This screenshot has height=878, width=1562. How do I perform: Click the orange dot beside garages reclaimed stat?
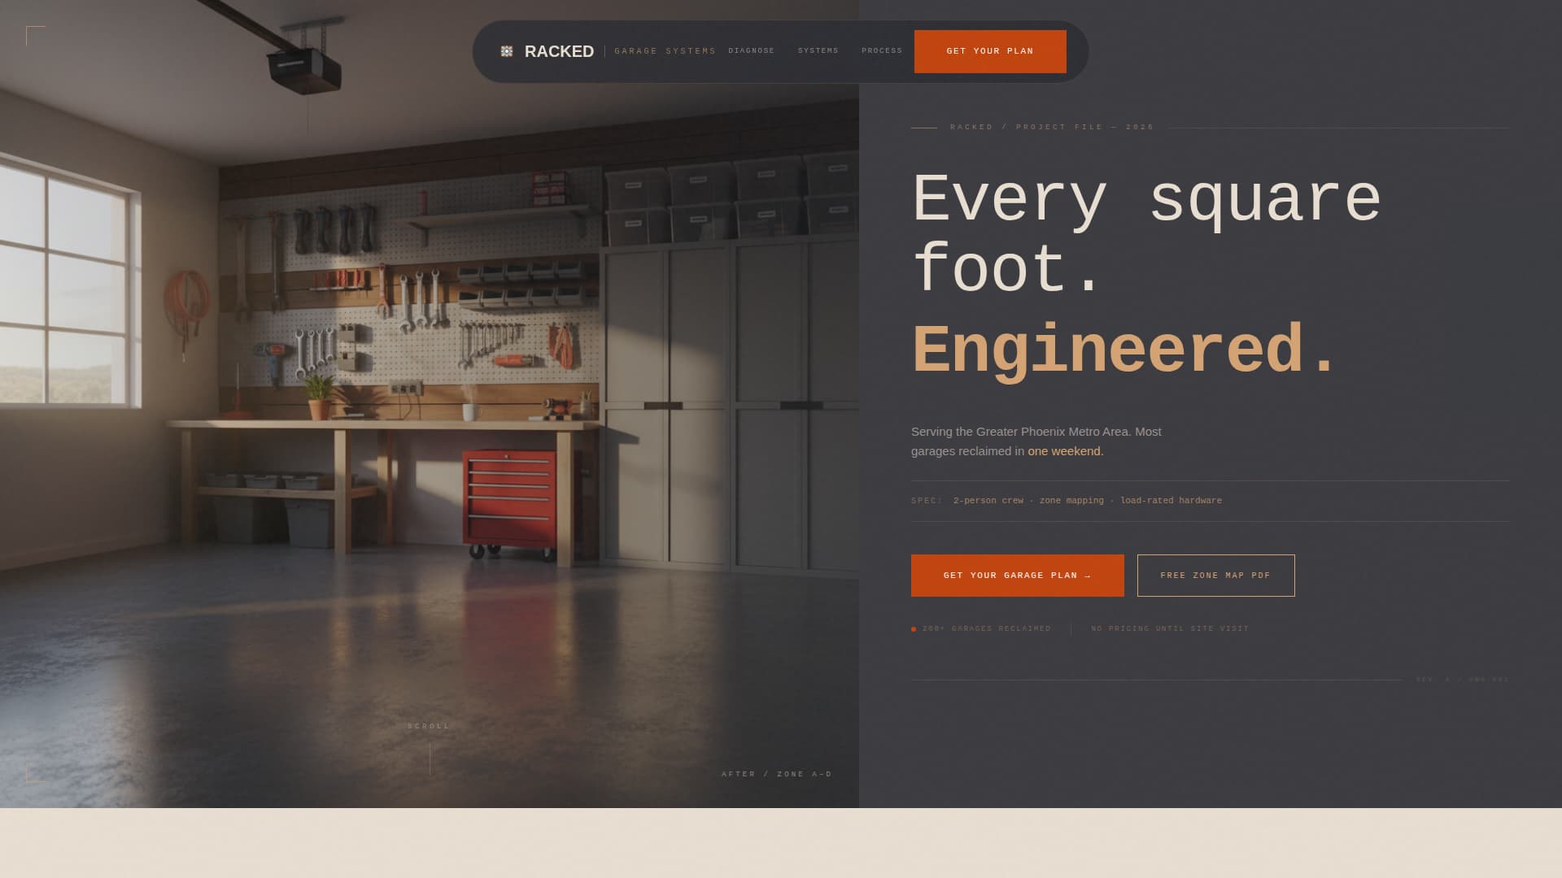pos(913,628)
